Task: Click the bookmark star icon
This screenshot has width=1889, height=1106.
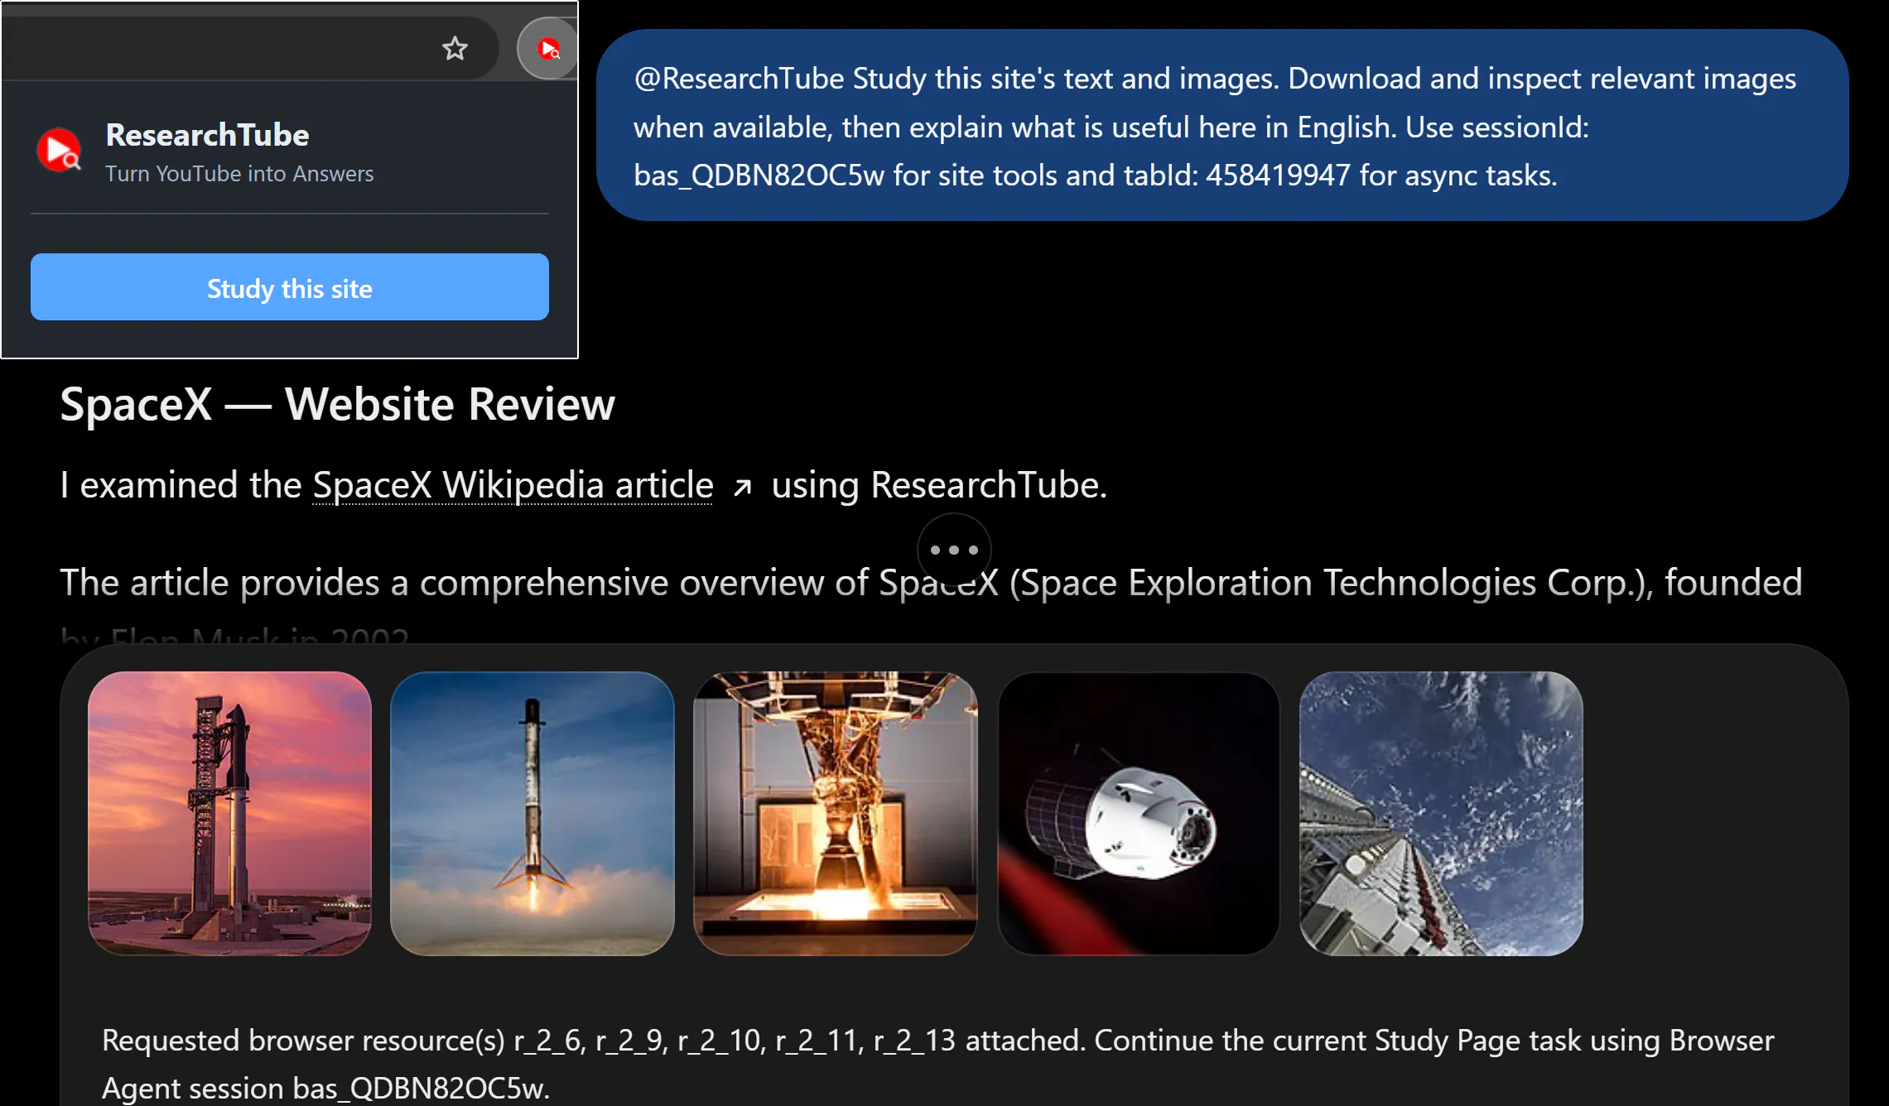Action: (455, 49)
